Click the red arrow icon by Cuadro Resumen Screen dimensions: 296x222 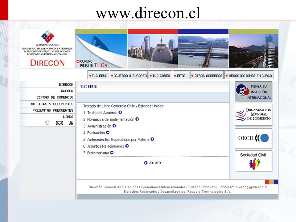tap(78, 61)
